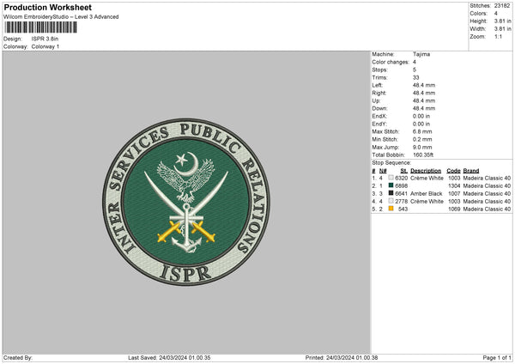Click the Max Stitch value 6.8 mm
Screen dimensions: 515x364
point(422,131)
